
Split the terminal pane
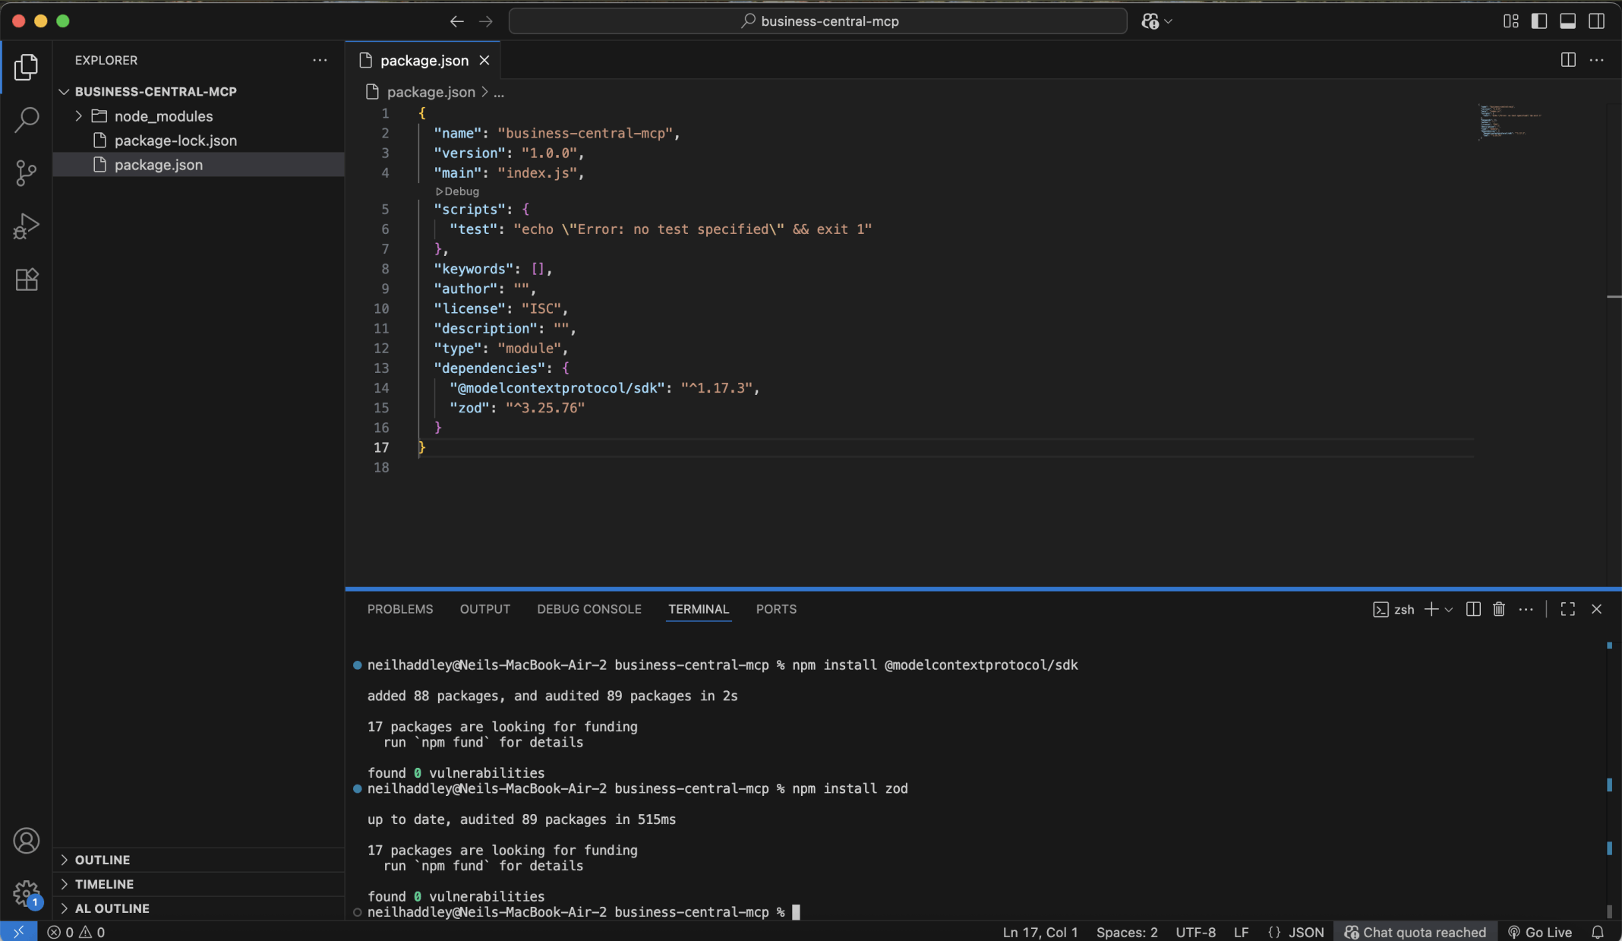pyautogui.click(x=1472, y=609)
